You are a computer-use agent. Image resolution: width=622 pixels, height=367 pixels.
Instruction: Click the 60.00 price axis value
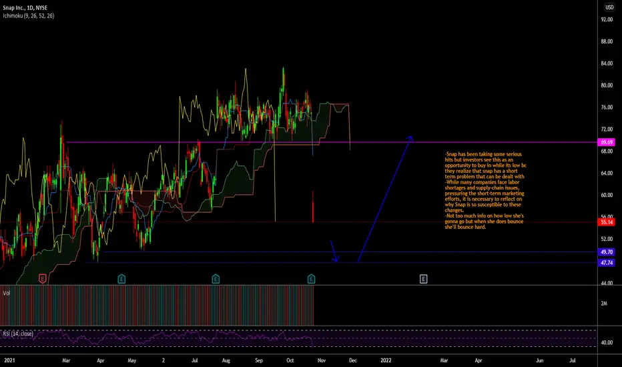tap(607, 196)
